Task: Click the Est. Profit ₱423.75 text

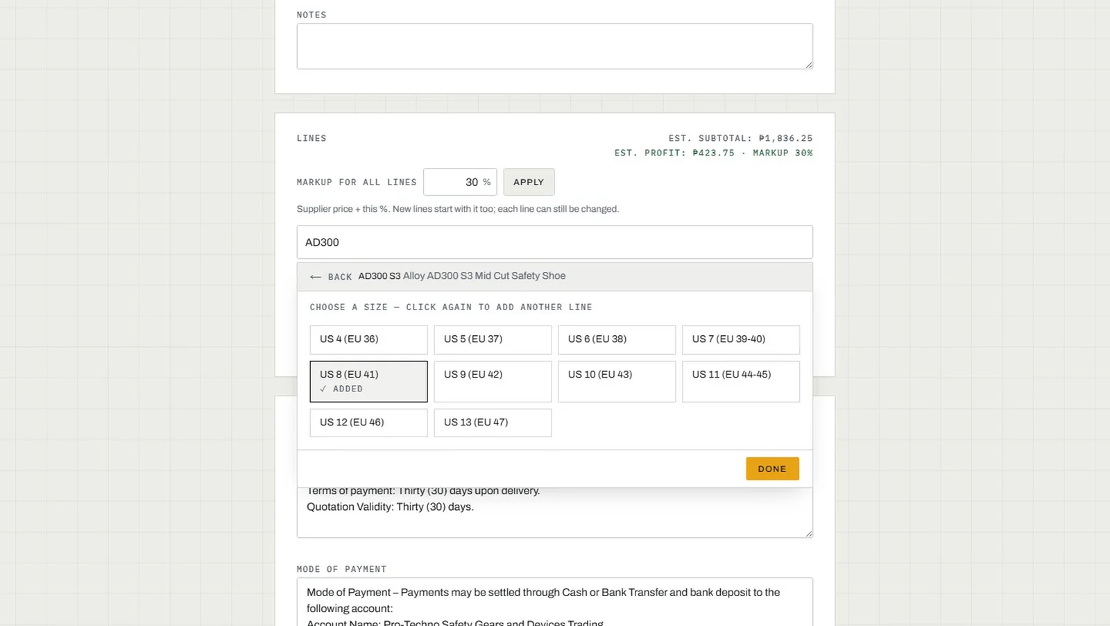Action: [674, 153]
